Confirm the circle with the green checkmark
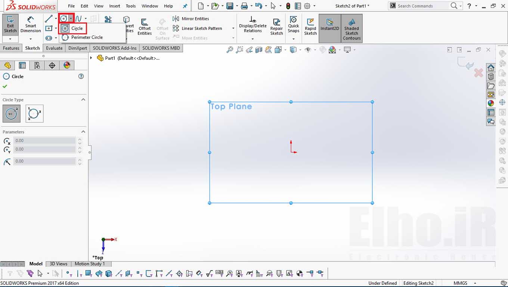 pos(5,86)
